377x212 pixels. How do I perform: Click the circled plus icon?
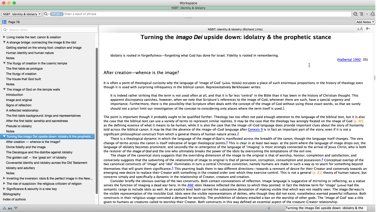coord(367,14)
